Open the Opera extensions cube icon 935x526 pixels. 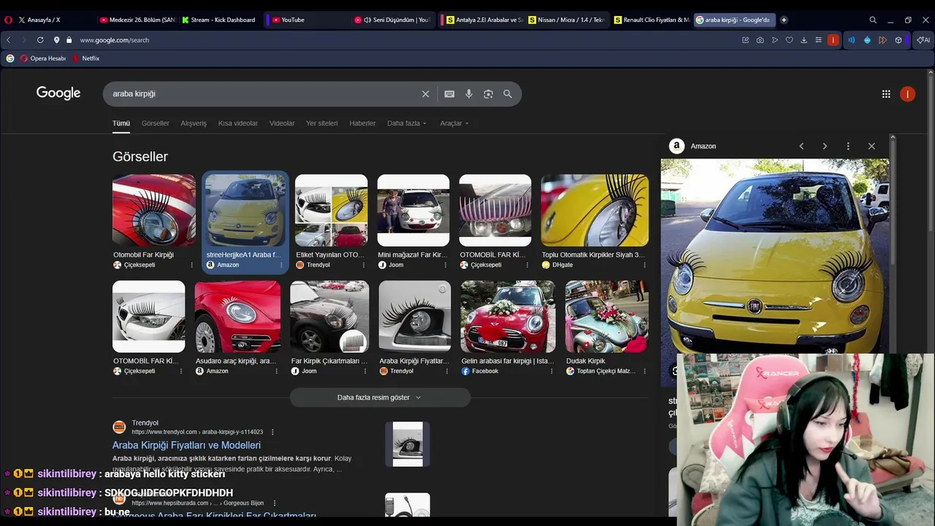pos(898,40)
